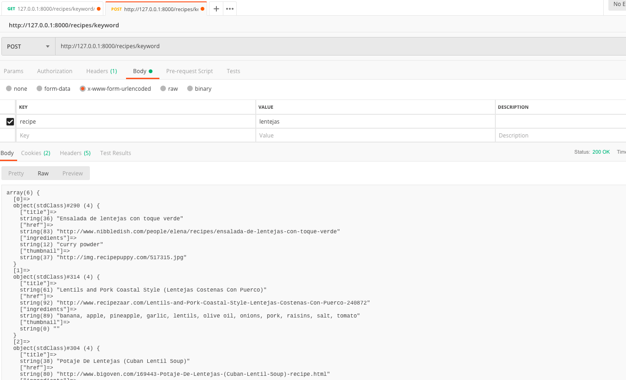The height and width of the screenshot is (380, 626).
Task: Open the response Headers (5) tab
Action: (75, 153)
